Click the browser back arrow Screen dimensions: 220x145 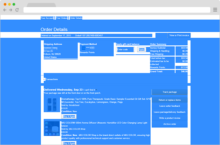pyautogui.click(x=5, y=10)
